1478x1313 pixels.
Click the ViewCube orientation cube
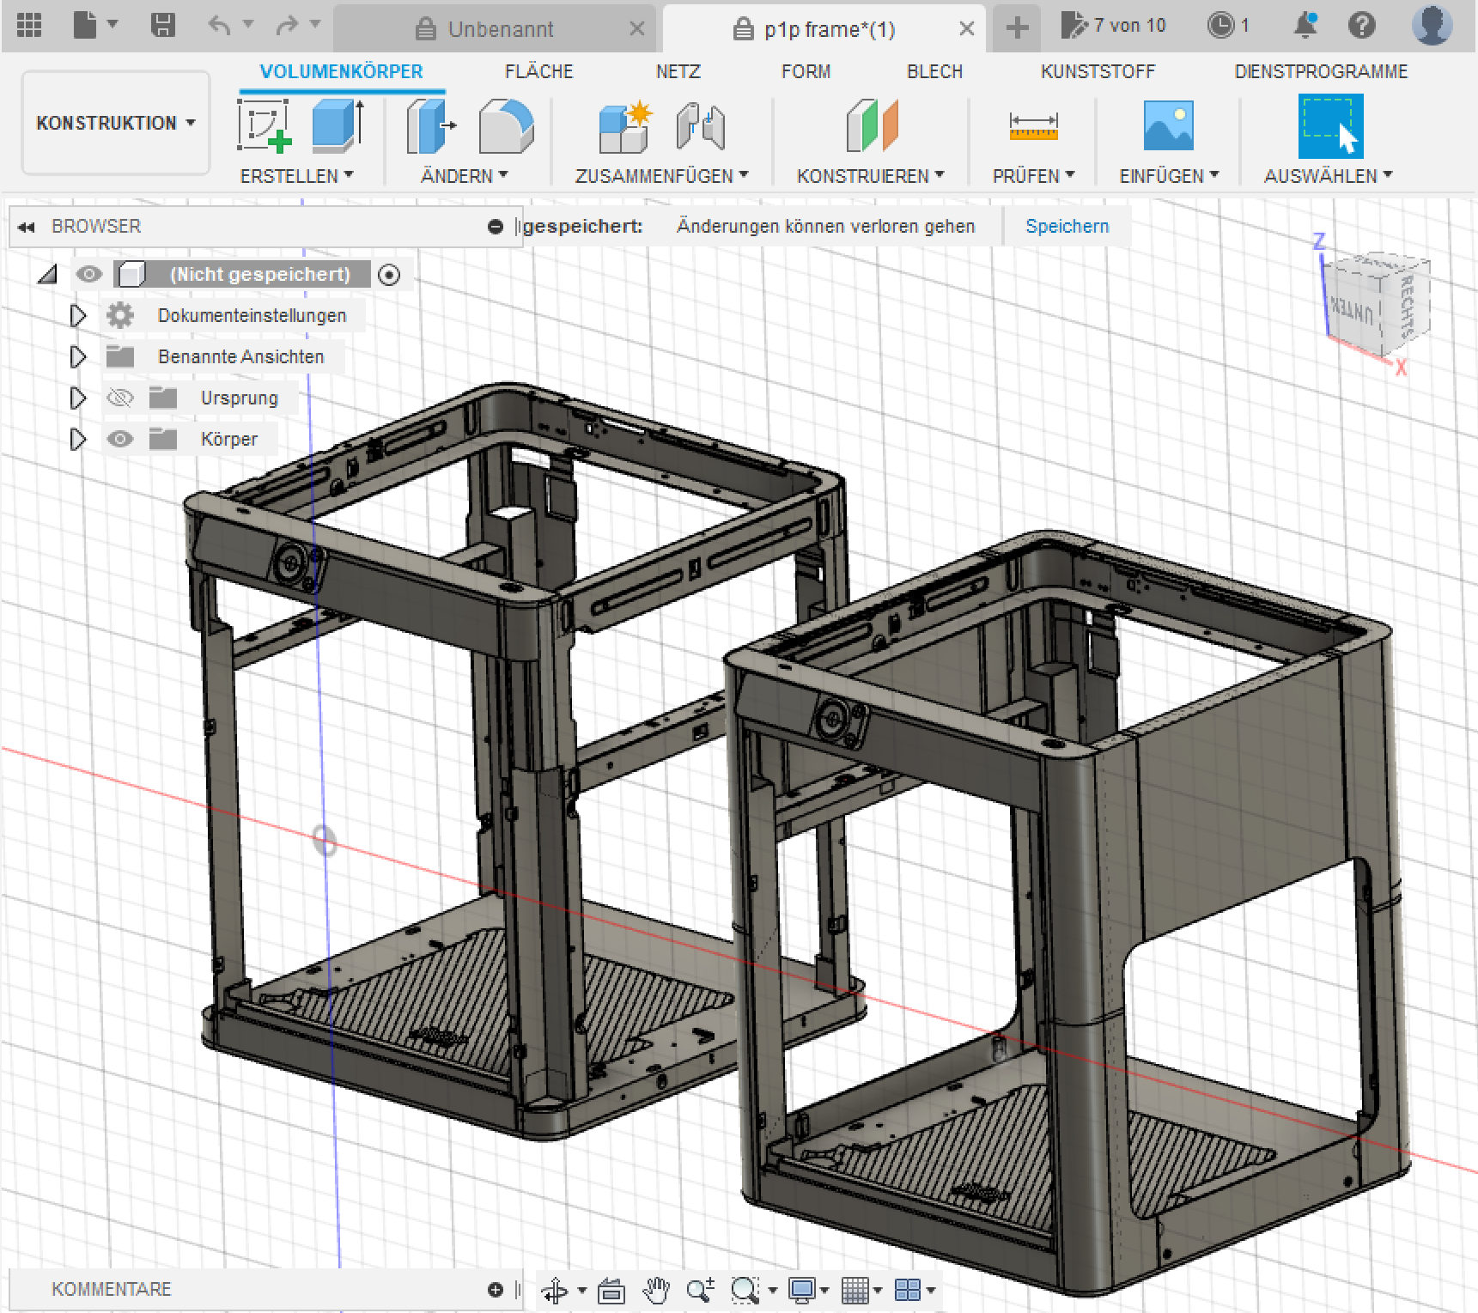click(x=1377, y=303)
